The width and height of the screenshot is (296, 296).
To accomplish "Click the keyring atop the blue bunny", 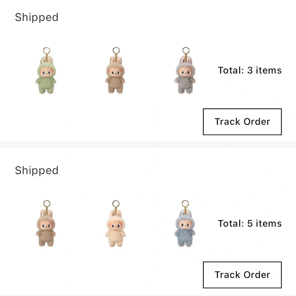I will [185, 203].
